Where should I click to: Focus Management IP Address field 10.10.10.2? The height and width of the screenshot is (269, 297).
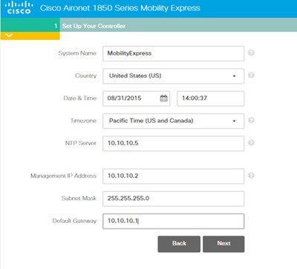pyautogui.click(x=173, y=176)
